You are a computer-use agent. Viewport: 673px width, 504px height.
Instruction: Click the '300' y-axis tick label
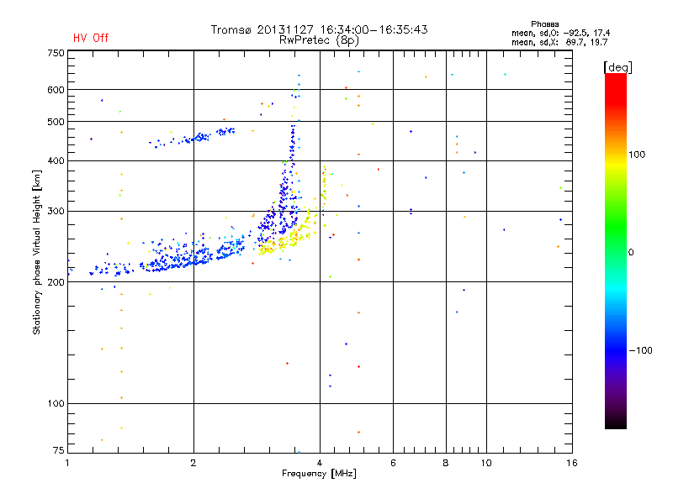point(56,211)
